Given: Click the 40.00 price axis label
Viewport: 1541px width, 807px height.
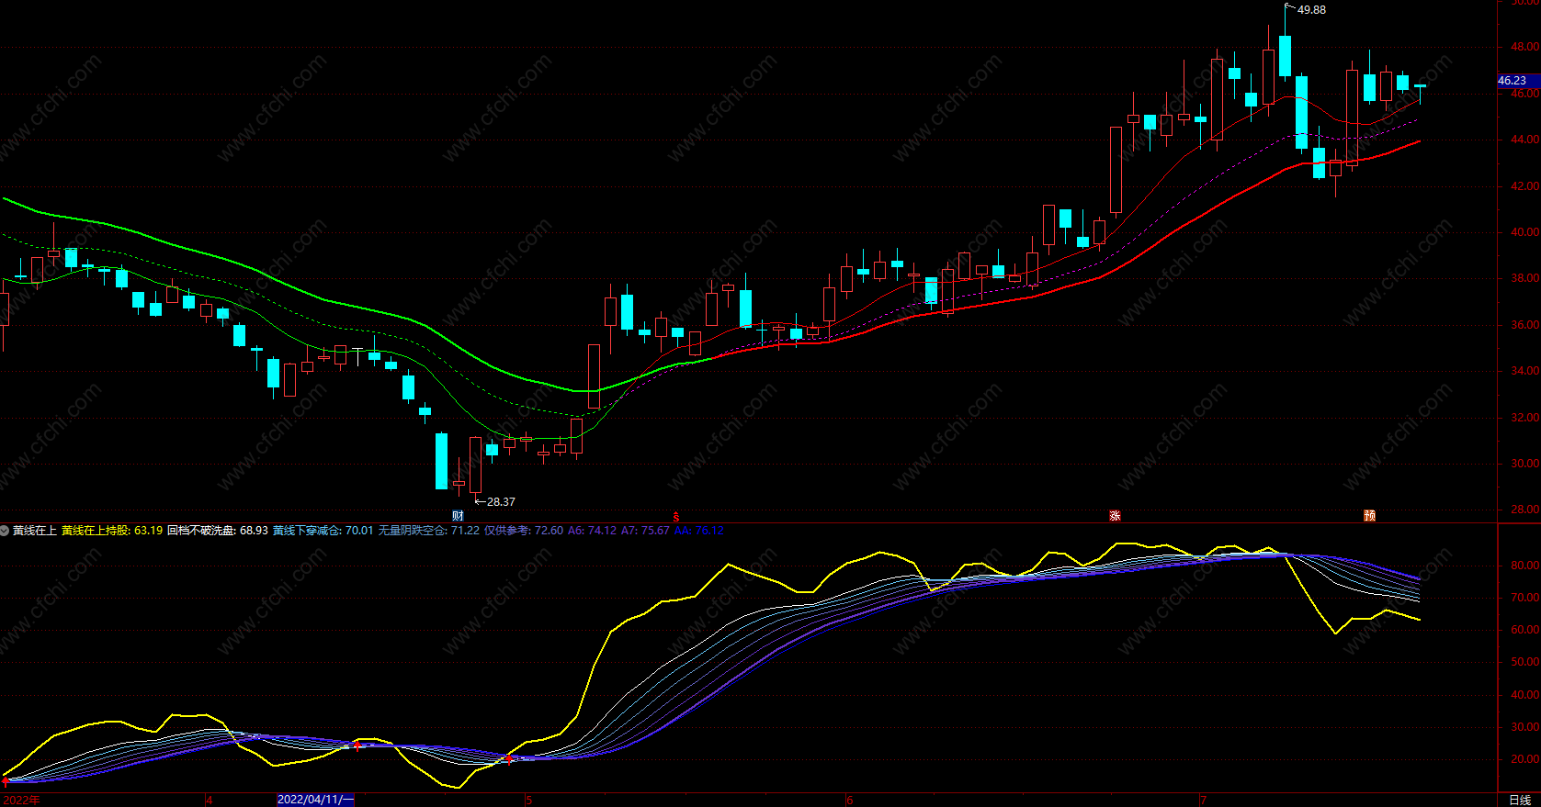Looking at the screenshot, I should tap(1524, 232).
